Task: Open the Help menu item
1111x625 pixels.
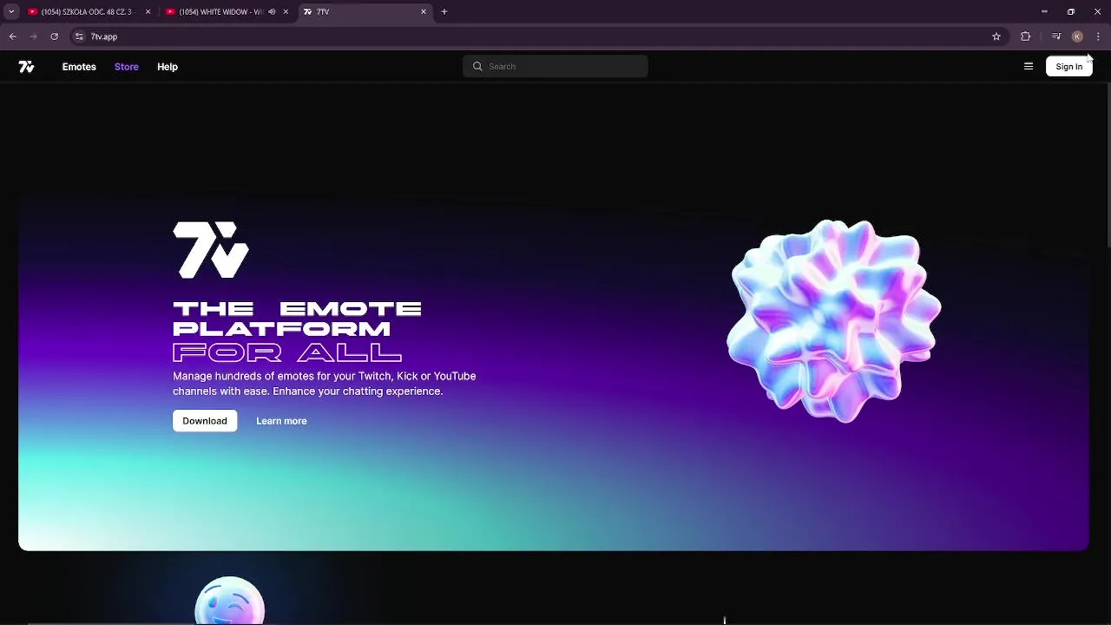Action: point(168,67)
